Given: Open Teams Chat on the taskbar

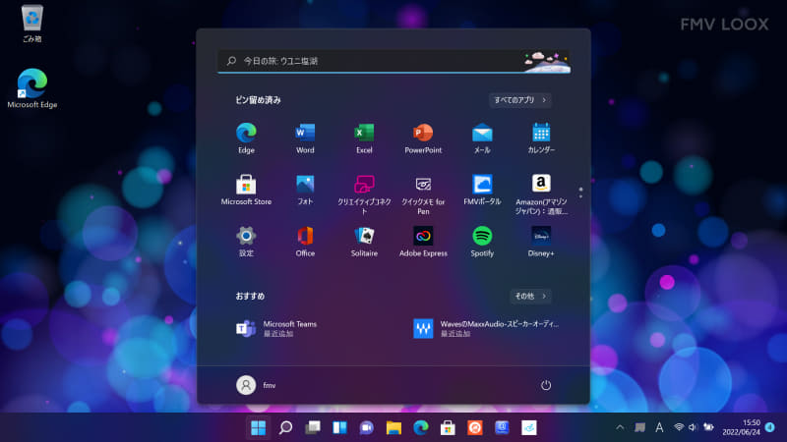Looking at the screenshot, I should click(367, 427).
